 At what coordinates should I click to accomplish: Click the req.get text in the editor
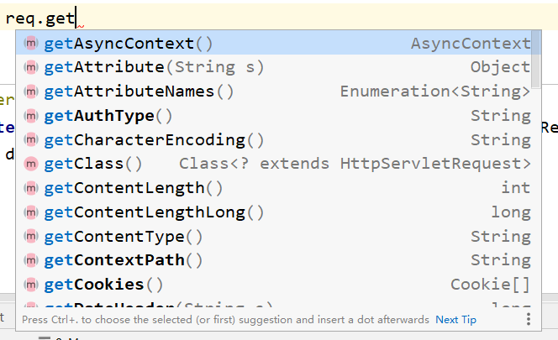(39, 16)
